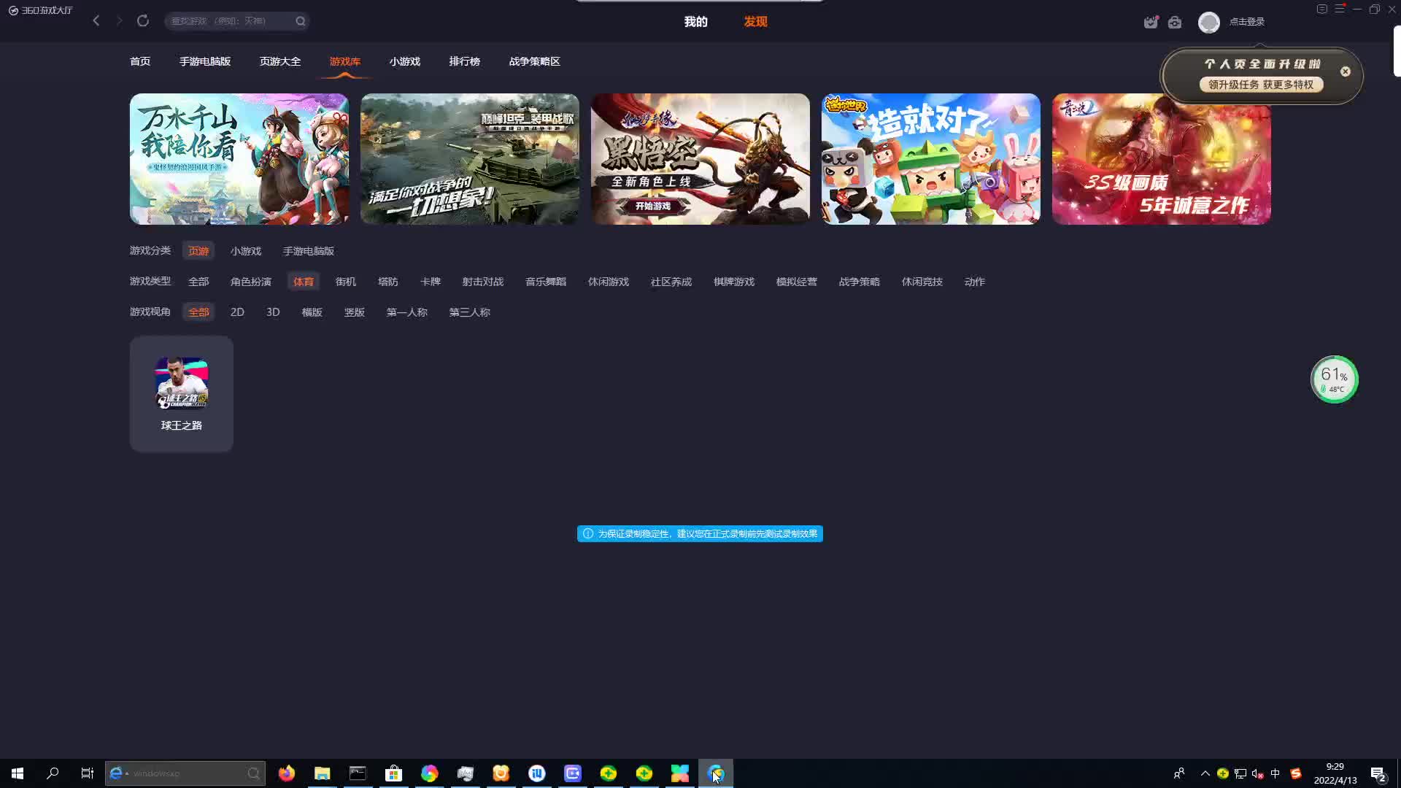Click the user avatar to log in
The width and height of the screenshot is (1401, 788).
click(x=1208, y=23)
